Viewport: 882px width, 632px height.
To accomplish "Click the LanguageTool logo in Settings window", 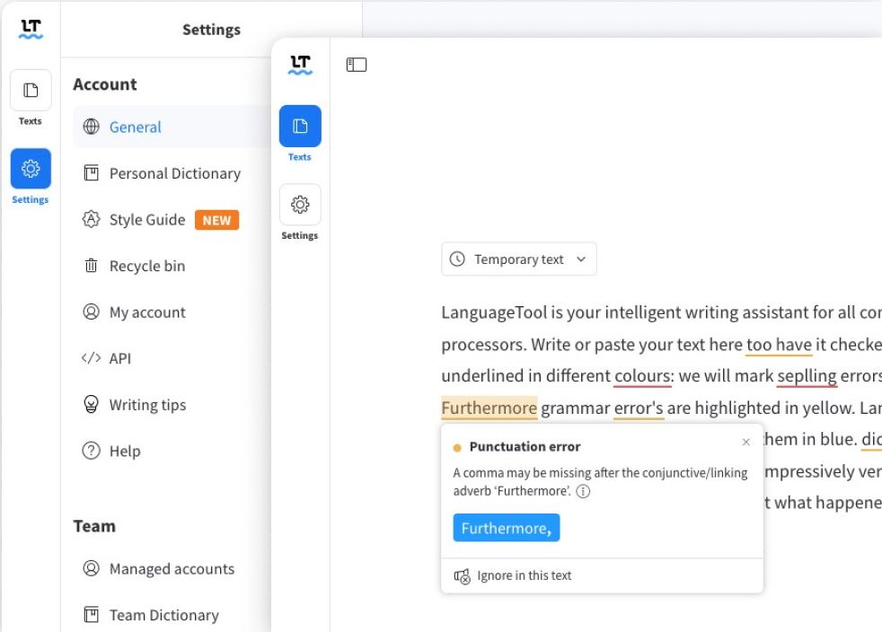I will pos(31,29).
